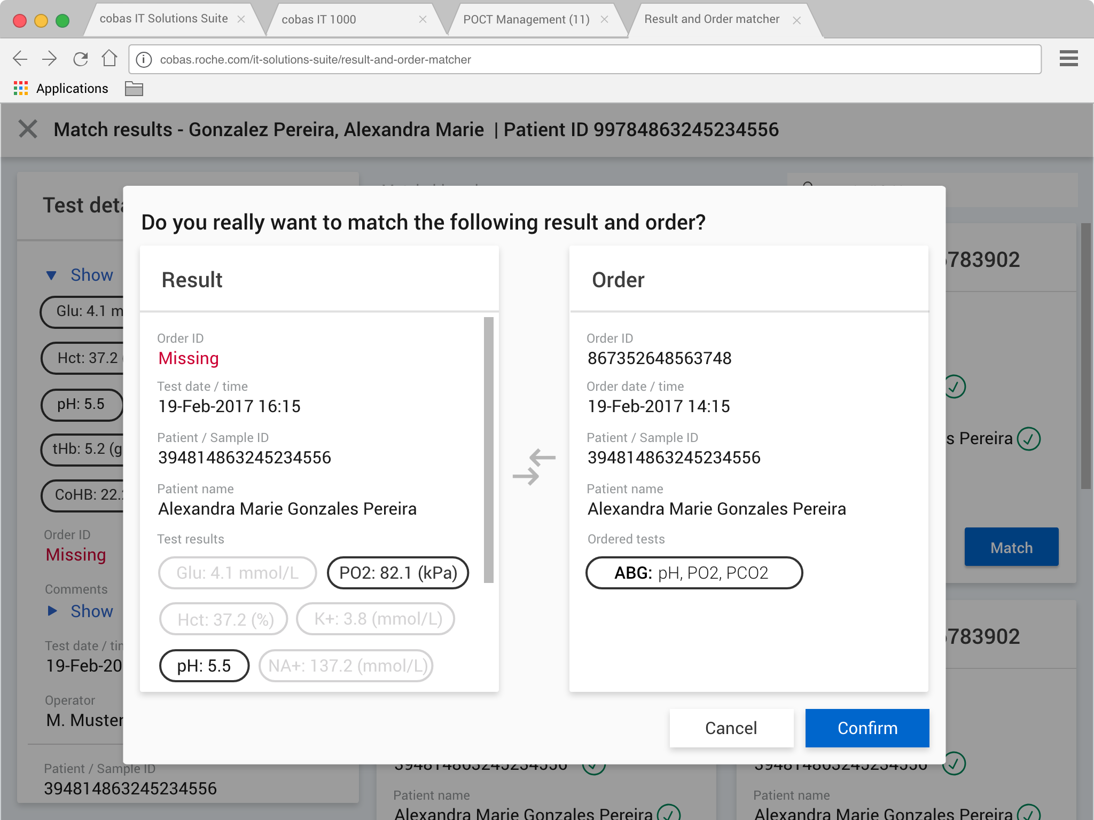The height and width of the screenshot is (820, 1094).
Task: Toggle the pH: 5.5 result chip in dialog
Action: pos(204,666)
